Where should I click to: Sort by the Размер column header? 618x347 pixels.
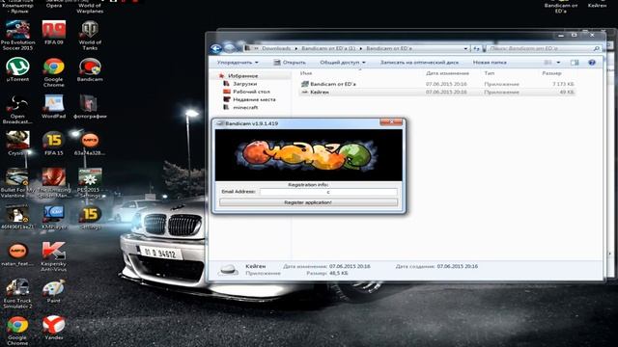[551, 73]
